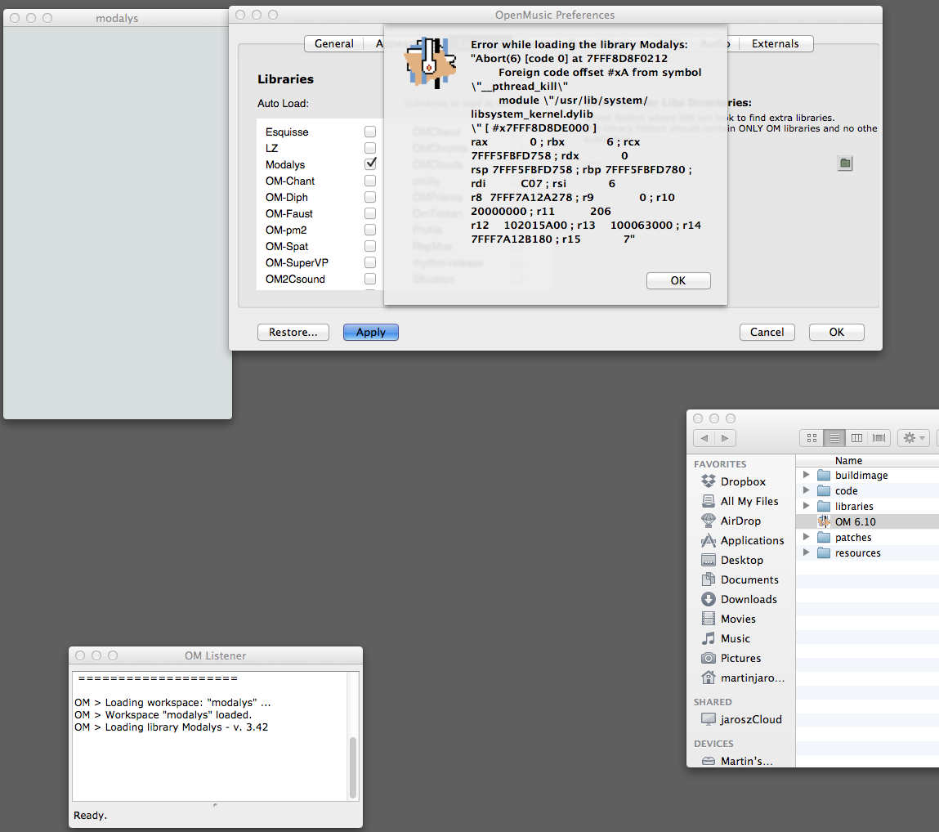Click the Restore... button

point(293,332)
